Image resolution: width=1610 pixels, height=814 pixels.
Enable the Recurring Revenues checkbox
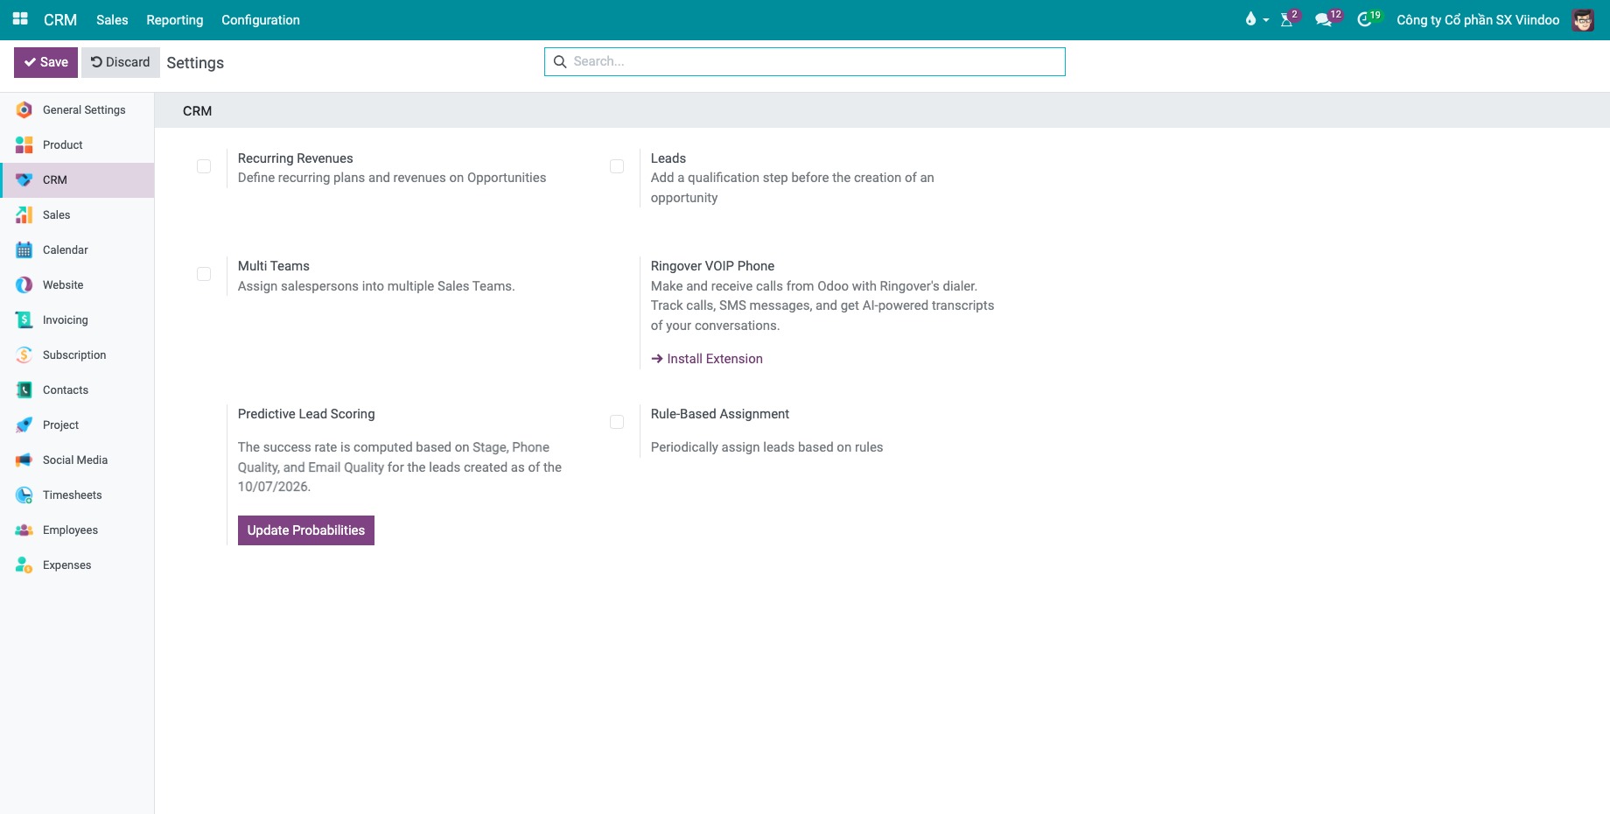pyautogui.click(x=204, y=166)
